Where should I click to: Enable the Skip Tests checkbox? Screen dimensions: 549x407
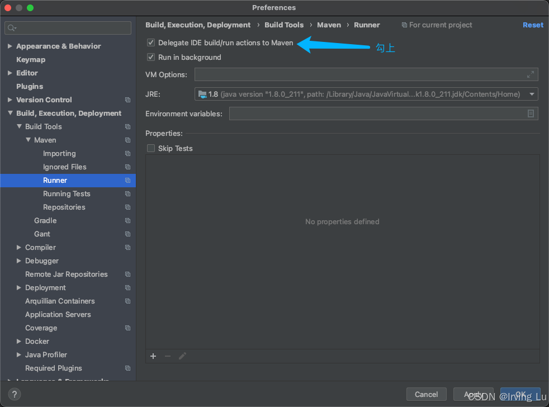point(151,148)
